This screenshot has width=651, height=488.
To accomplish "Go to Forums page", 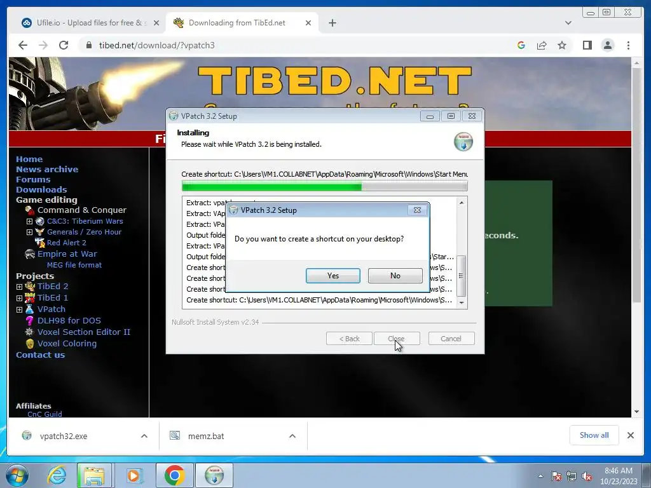I will 33,179.
